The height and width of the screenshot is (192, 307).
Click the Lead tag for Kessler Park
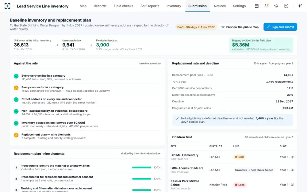pos(240,185)
